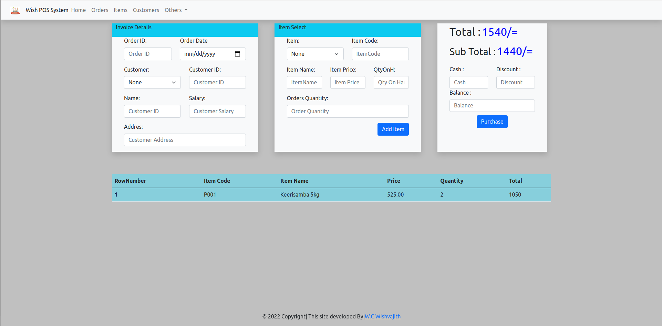Click the Discount input box

click(x=515, y=83)
